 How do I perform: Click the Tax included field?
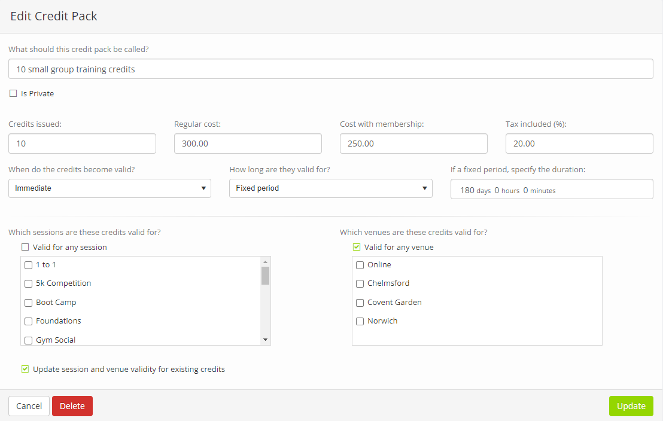(579, 144)
